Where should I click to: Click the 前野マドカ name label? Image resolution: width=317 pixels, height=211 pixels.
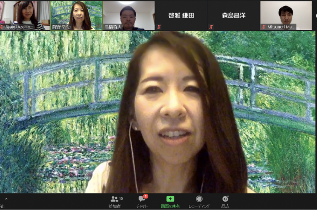pyautogui.click(x=61, y=27)
